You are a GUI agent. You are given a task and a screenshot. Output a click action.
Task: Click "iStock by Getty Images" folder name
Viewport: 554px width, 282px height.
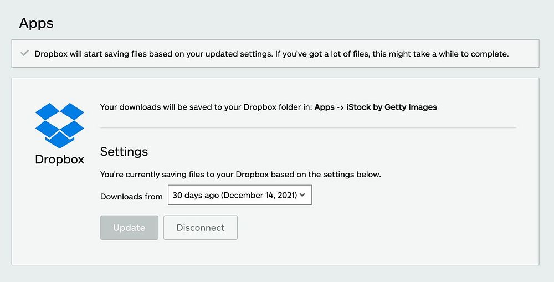coord(392,107)
